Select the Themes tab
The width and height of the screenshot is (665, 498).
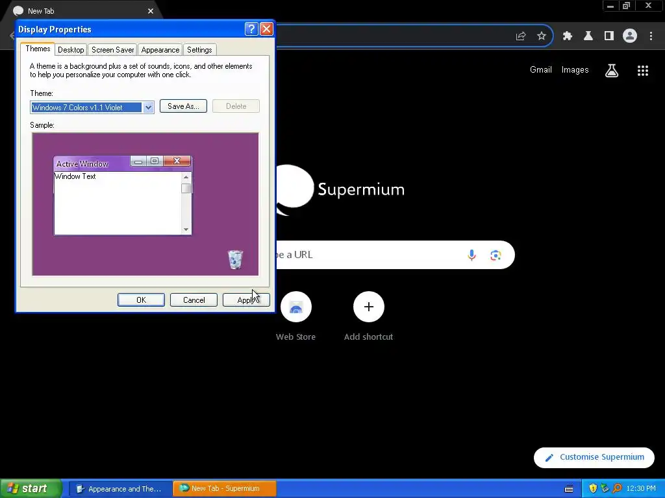click(x=38, y=49)
